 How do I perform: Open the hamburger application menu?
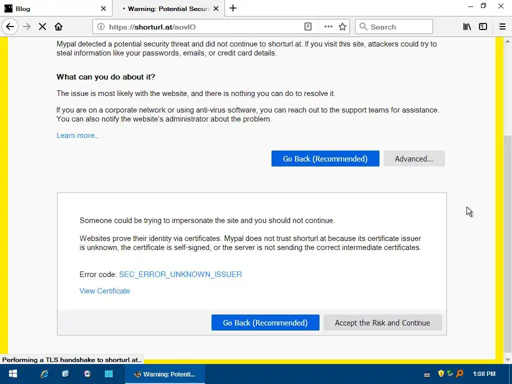502,27
